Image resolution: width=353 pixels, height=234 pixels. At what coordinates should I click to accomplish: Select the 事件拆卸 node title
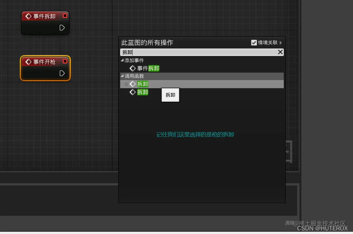[x=44, y=16]
